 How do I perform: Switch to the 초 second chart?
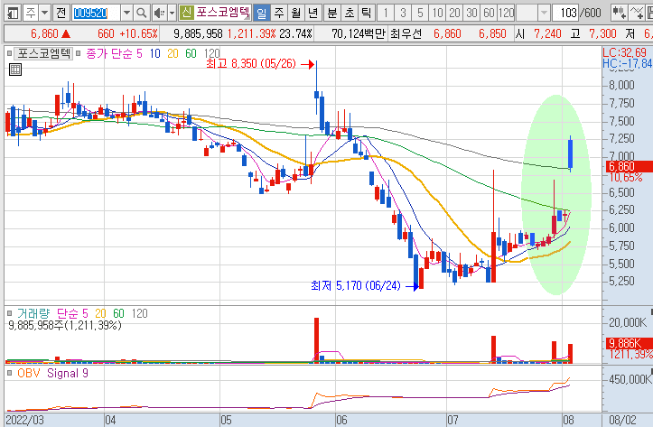(349, 14)
